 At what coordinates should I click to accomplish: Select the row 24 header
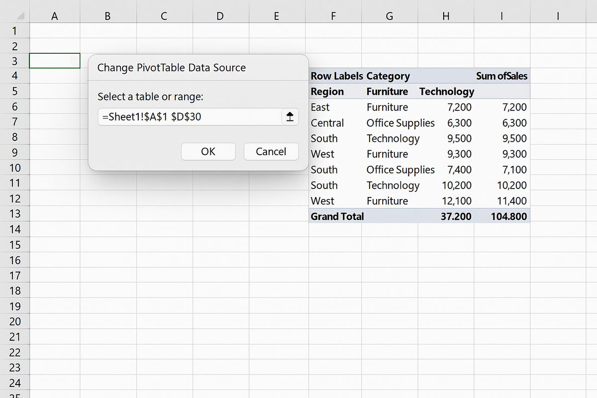click(14, 383)
